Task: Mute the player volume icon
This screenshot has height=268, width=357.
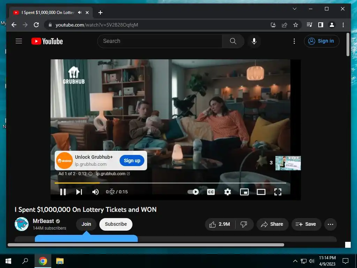Action: (96, 192)
